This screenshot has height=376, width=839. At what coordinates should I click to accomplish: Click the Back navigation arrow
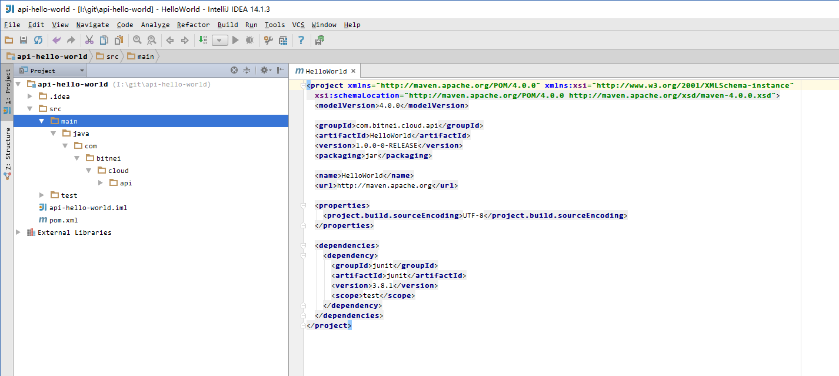coord(170,40)
